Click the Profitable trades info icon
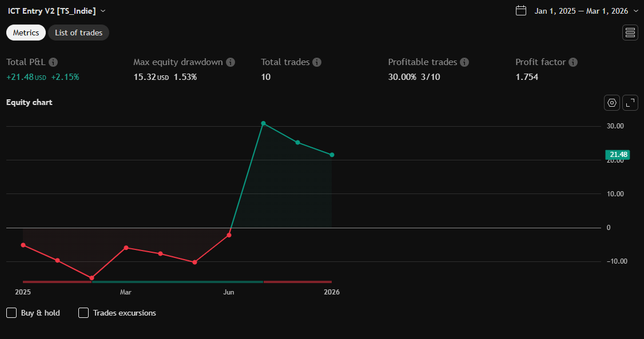 coord(464,62)
